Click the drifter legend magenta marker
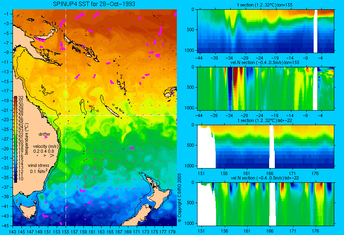The image size is (344, 235). 46,137
